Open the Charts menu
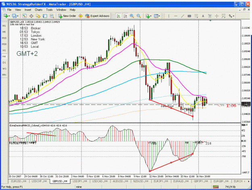Image resolution: width=252 pixels, height=190 pixels. click(39, 10)
